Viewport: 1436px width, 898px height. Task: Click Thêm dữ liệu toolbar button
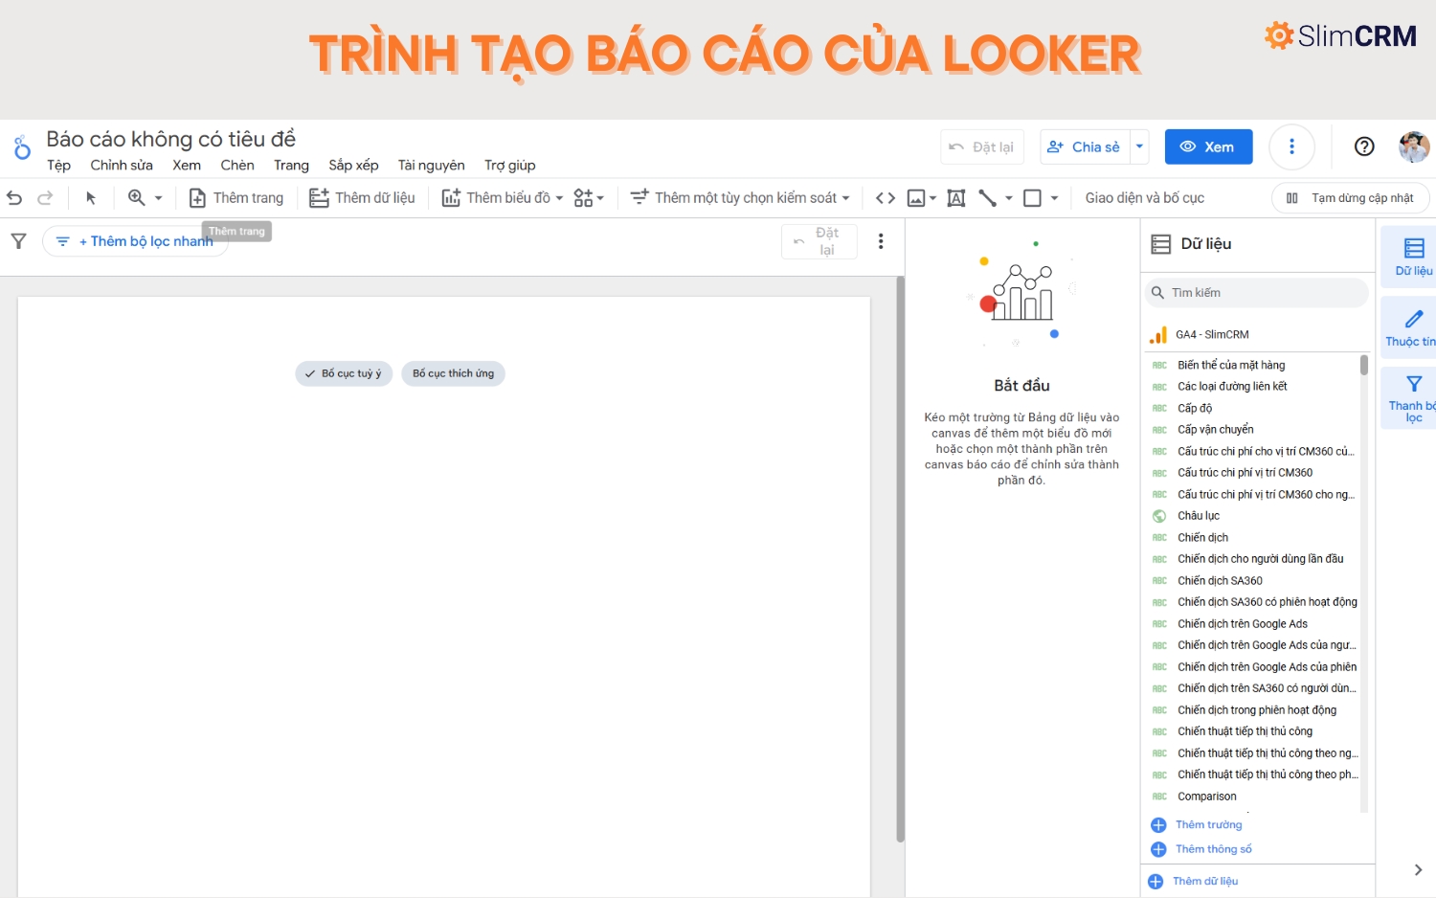point(362,198)
